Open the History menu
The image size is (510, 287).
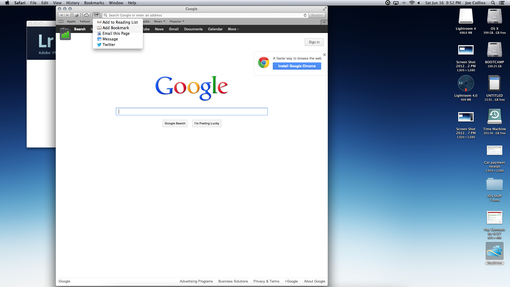73,3
